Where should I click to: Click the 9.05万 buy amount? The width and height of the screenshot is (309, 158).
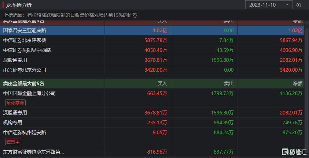[160, 132]
